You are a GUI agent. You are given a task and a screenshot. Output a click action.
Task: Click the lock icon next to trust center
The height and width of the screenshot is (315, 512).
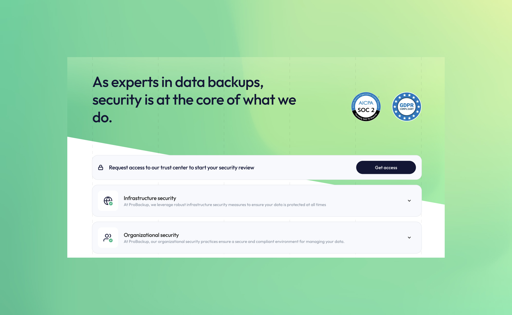pos(100,167)
